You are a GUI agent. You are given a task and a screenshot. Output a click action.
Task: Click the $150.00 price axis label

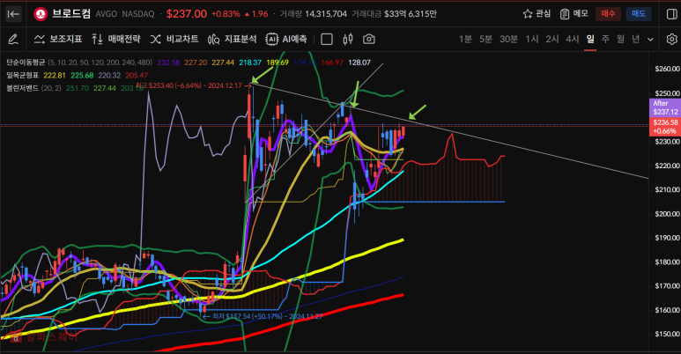667,334
